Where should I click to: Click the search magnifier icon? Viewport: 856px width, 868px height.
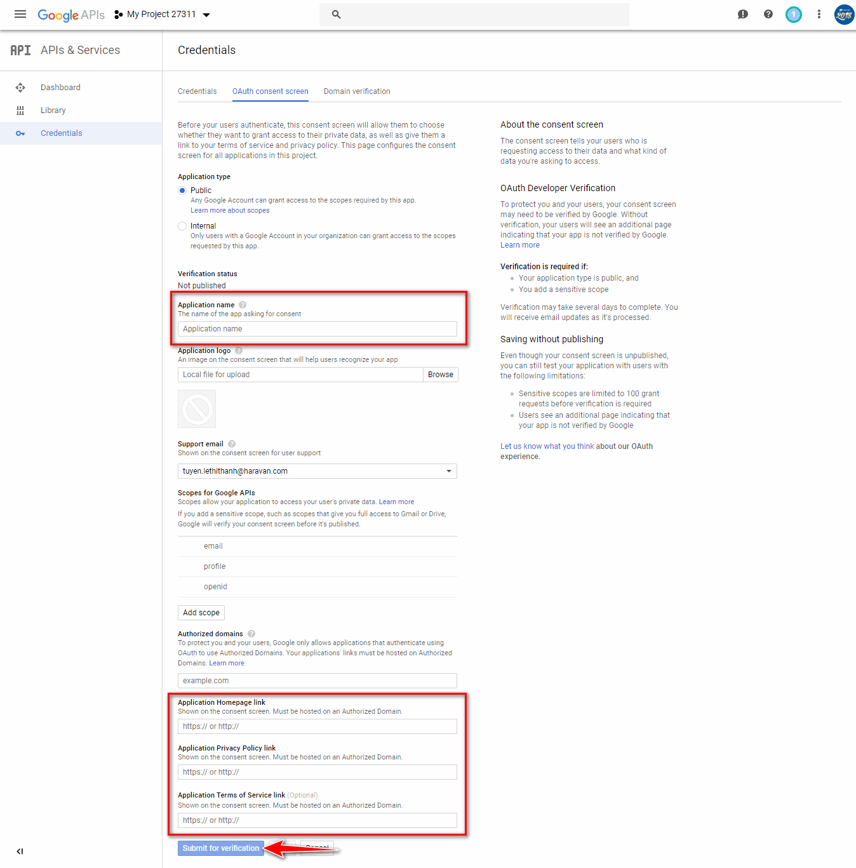tap(336, 14)
